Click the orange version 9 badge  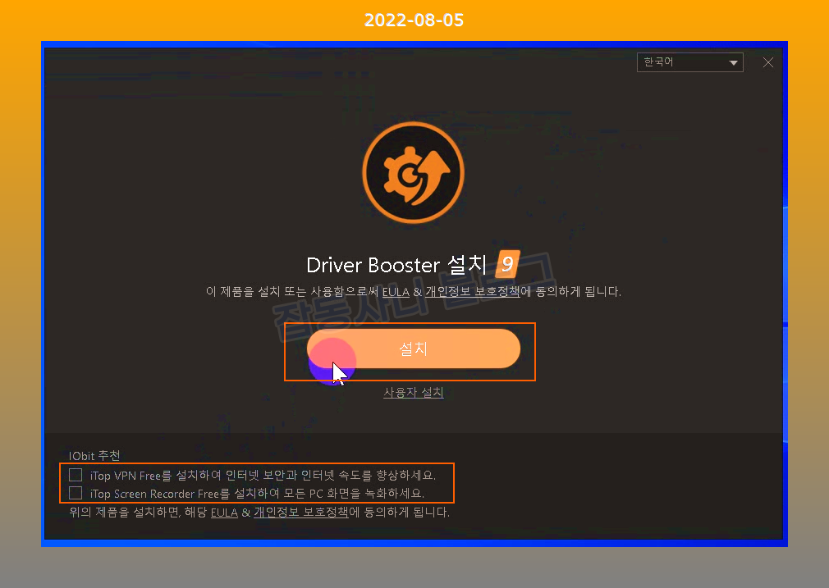507,263
